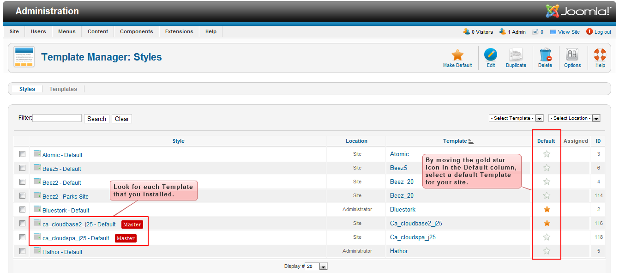The image size is (619, 273).
Task: Click the Joomla! logo
Action: click(579, 11)
